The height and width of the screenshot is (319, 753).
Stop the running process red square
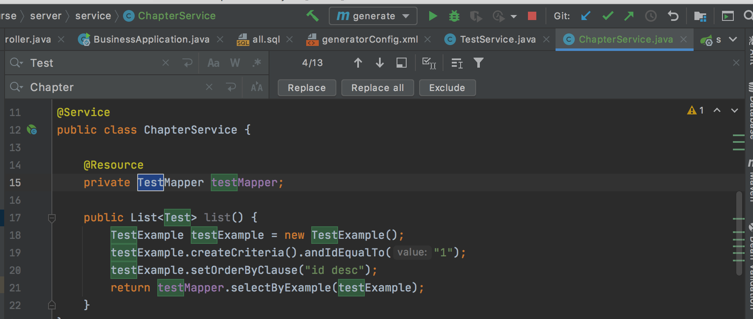[x=532, y=16]
